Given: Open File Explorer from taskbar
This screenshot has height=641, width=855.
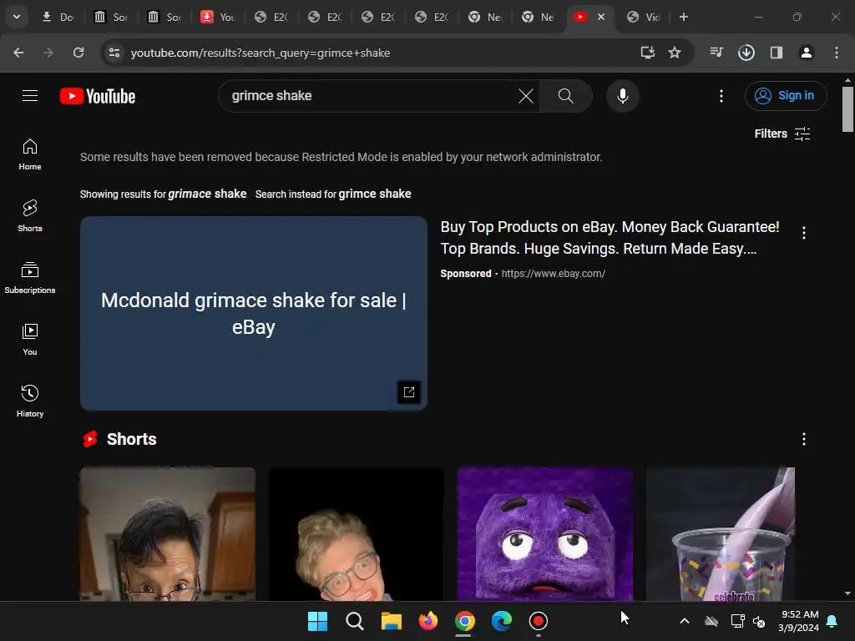Looking at the screenshot, I should click(x=391, y=621).
